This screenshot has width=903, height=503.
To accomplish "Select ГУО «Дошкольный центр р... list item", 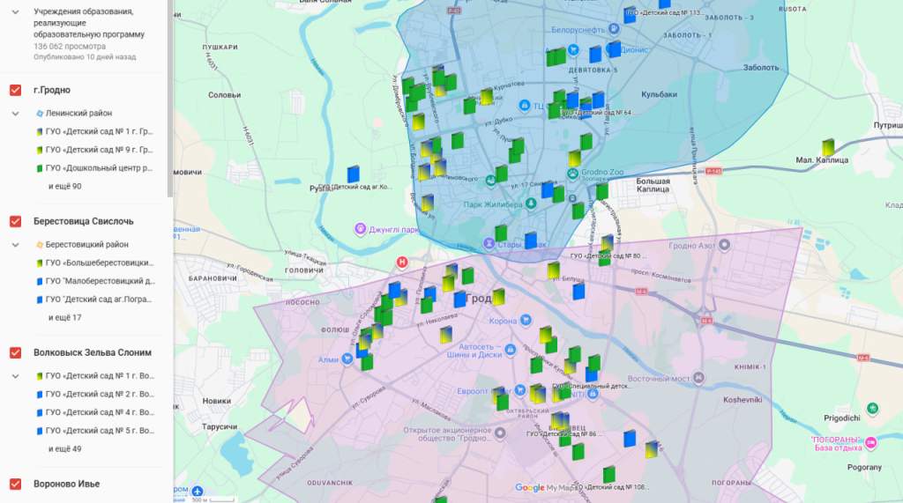I will pos(99,167).
